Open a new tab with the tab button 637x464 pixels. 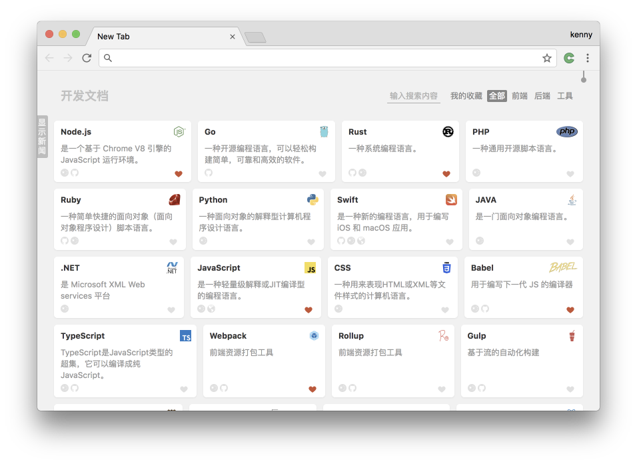point(255,37)
